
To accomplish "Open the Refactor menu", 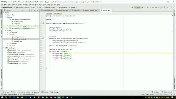I will click(x=31, y=5).
